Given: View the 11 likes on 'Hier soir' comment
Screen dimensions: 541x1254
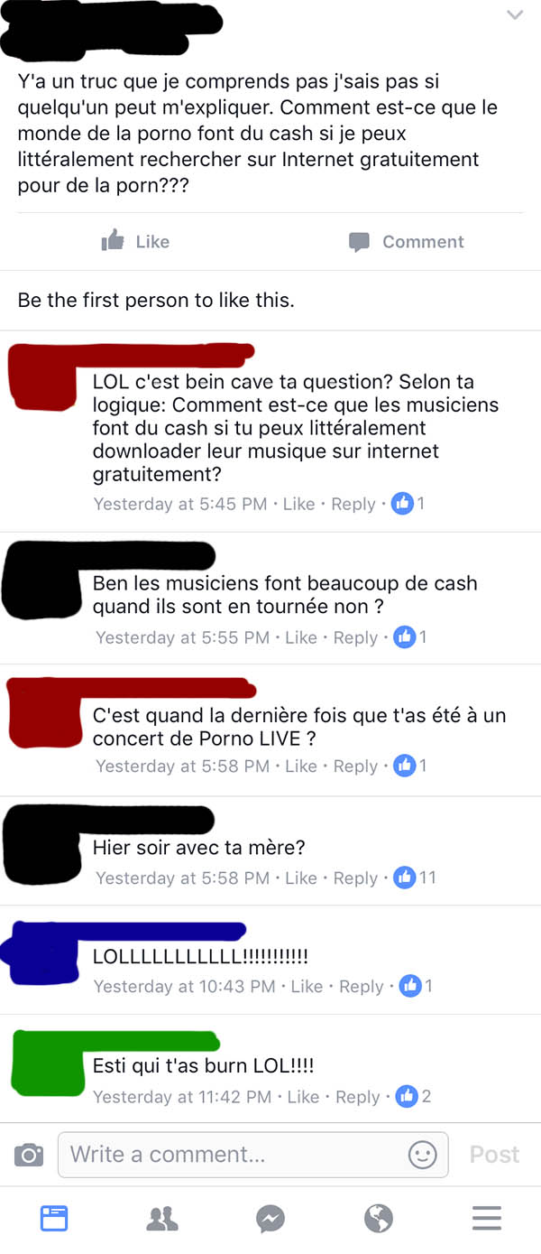Looking at the screenshot, I should pyautogui.click(x=416, y=877).
